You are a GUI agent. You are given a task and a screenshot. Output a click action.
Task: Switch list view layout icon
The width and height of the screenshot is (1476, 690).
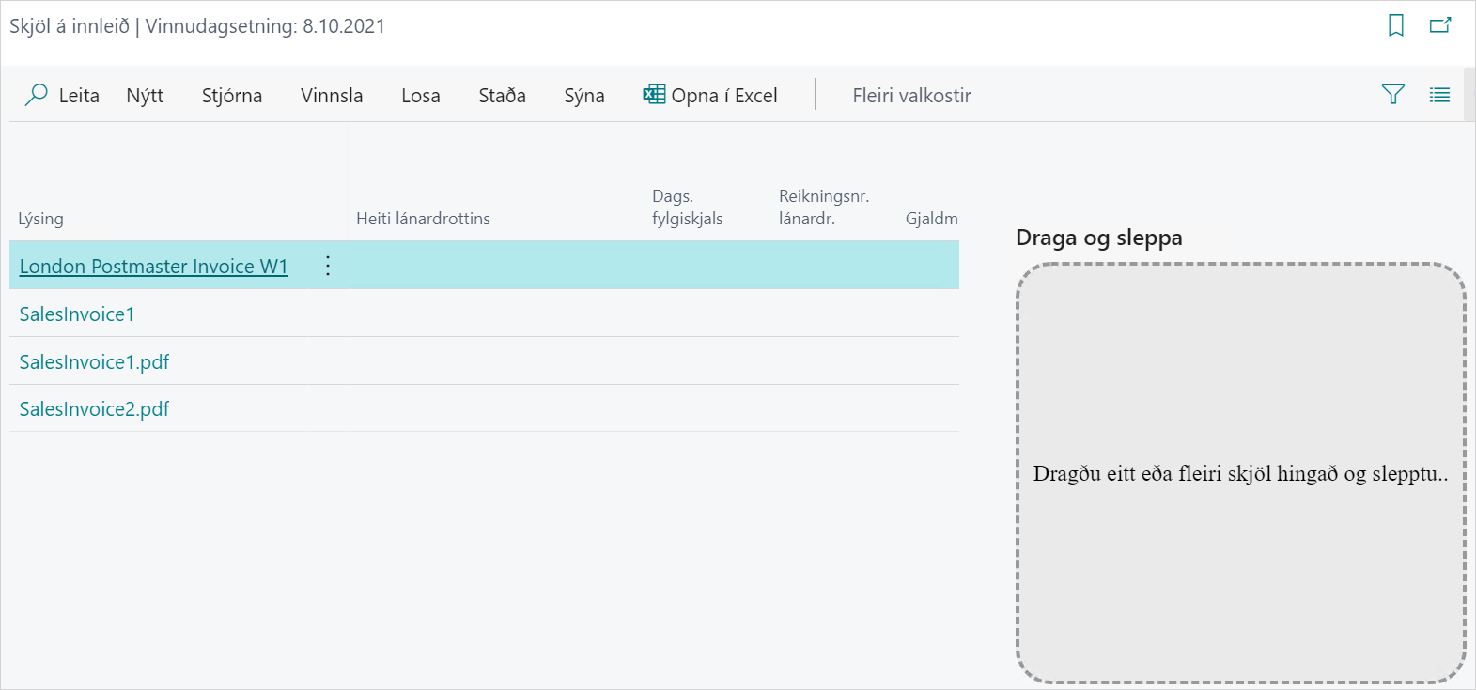pyautogui.click(x=1439, y=95)
